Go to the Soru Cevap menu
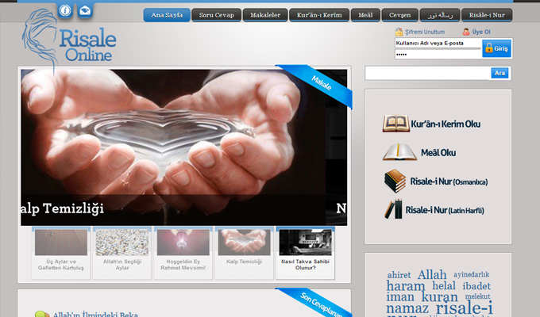The height and width of the screenshot is (317, 540). (x=216, y=15)
